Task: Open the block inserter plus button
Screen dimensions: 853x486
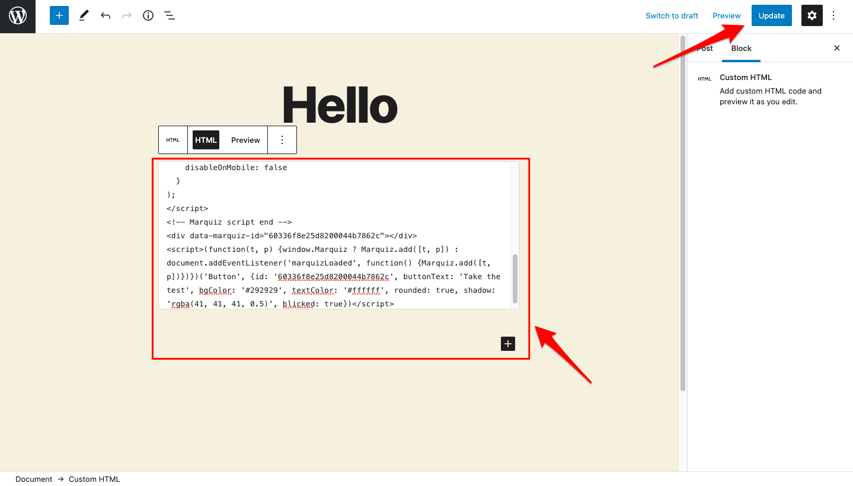Action: tap(59, 15)
